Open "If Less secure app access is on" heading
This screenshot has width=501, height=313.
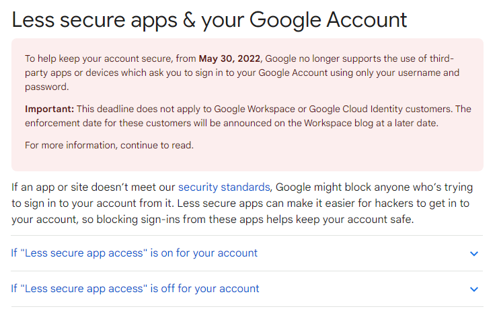point(134,253)
